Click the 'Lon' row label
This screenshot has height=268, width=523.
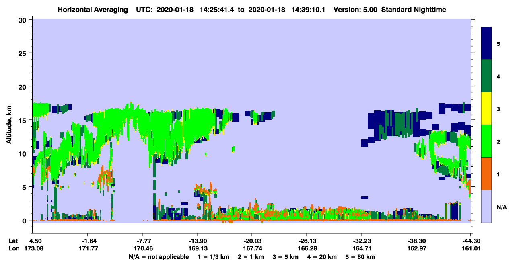point(14,249)
